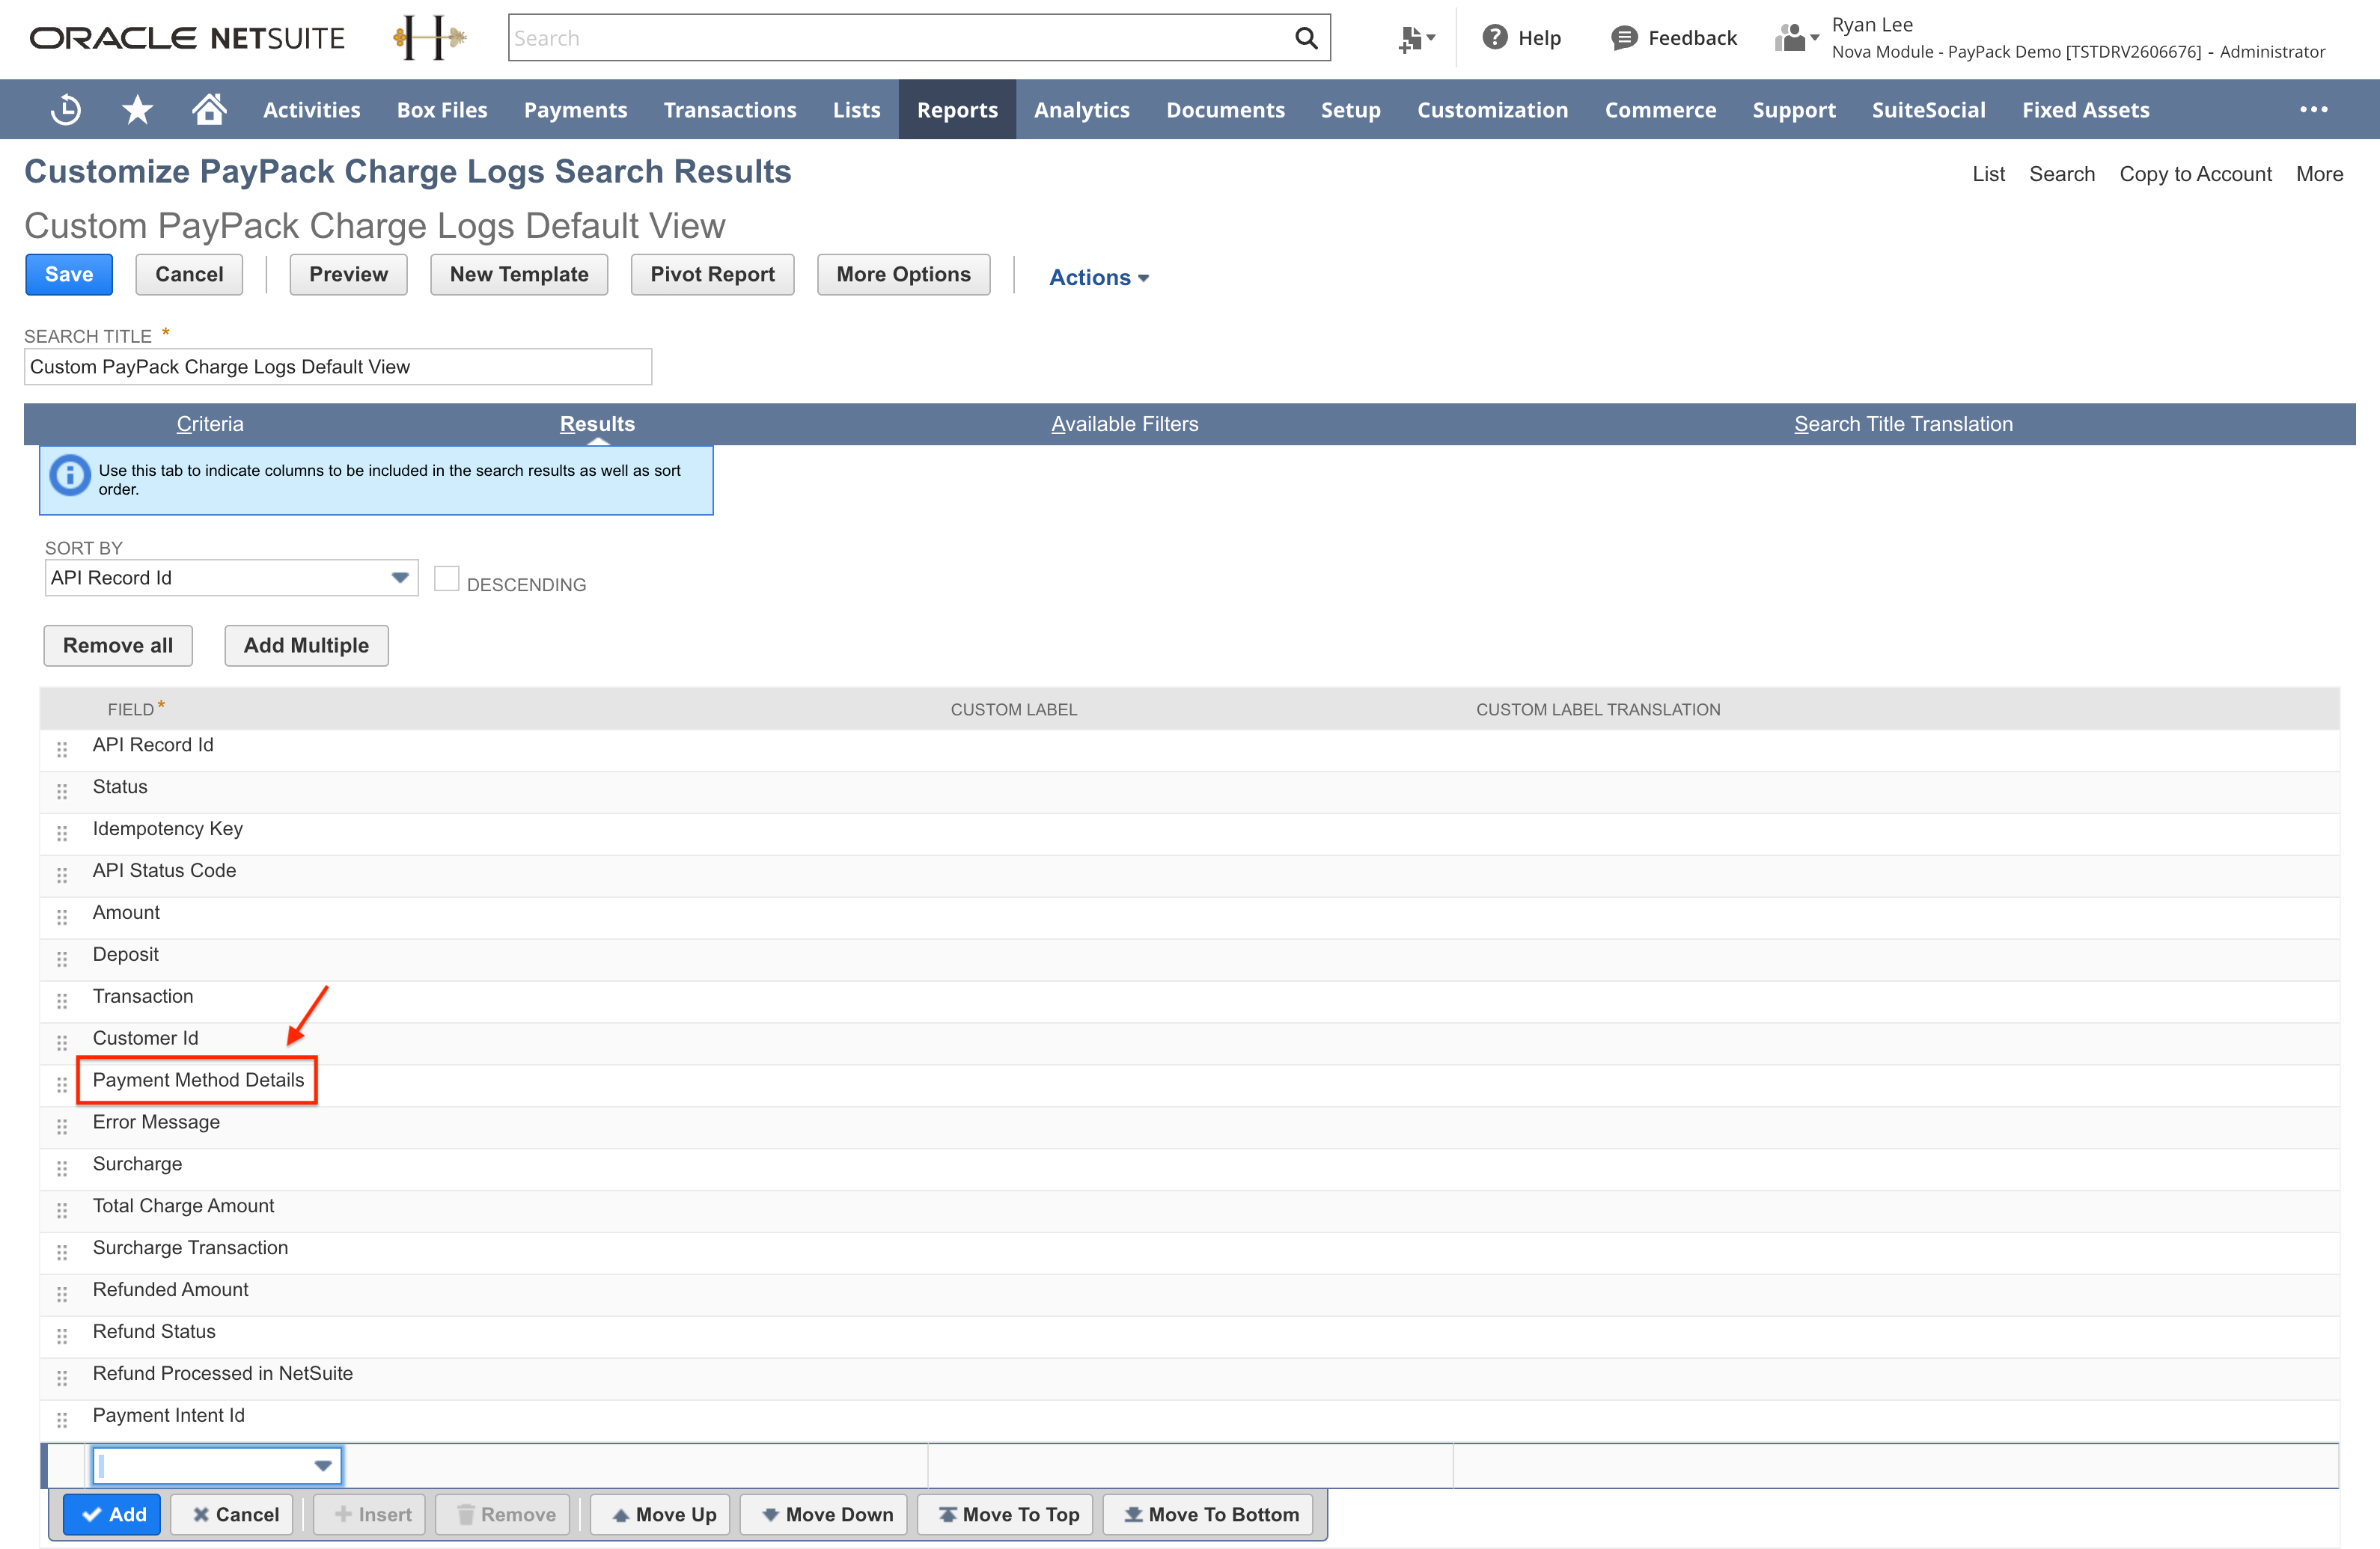Viewport: 2380px width, 1549px height.
Task: Open the Create New quick-add icon
Action: [1415, 39]
